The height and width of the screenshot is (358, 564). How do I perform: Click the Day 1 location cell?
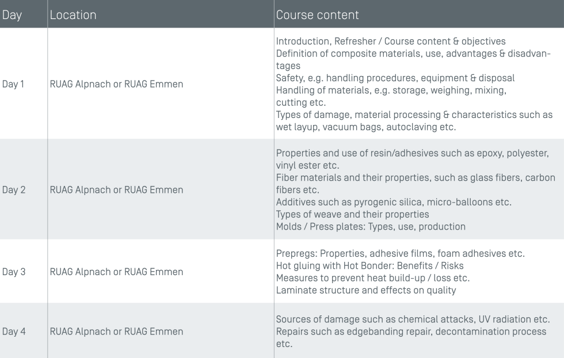[x=116, y=85]
